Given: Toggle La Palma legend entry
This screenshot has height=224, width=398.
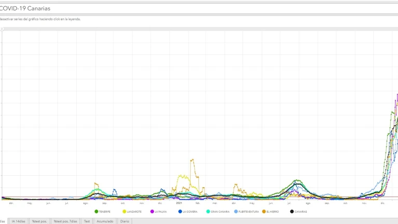Looking at the screenshot, I should pyautogui.click(x=162, y=212).
